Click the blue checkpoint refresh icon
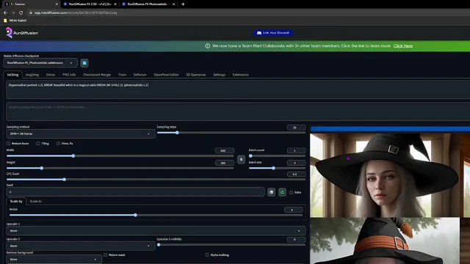470x264 pixels. (84, 63)
